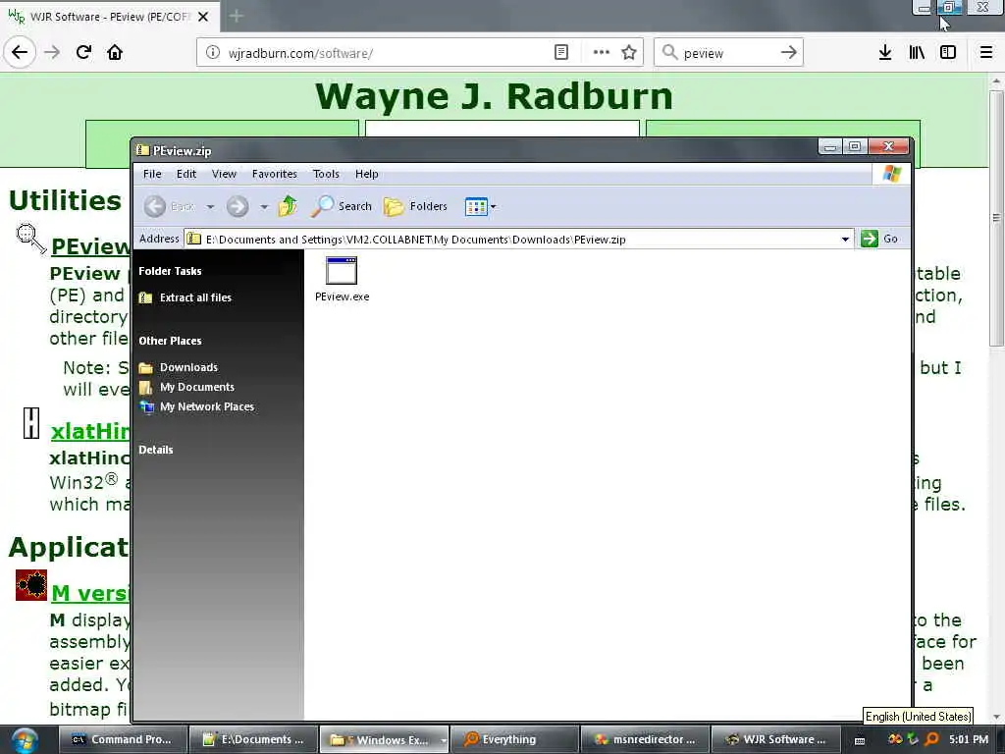Open the Back history dropdown arrow
The image size is (1005, 754).
click(210, 206)
